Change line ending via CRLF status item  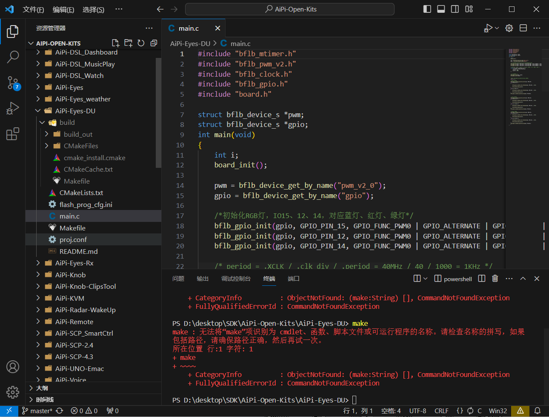coord(441,411)
